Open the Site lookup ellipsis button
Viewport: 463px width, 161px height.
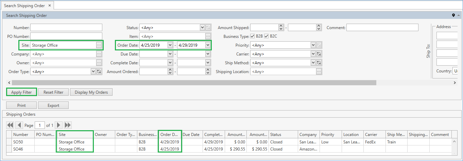pos(99,45)
